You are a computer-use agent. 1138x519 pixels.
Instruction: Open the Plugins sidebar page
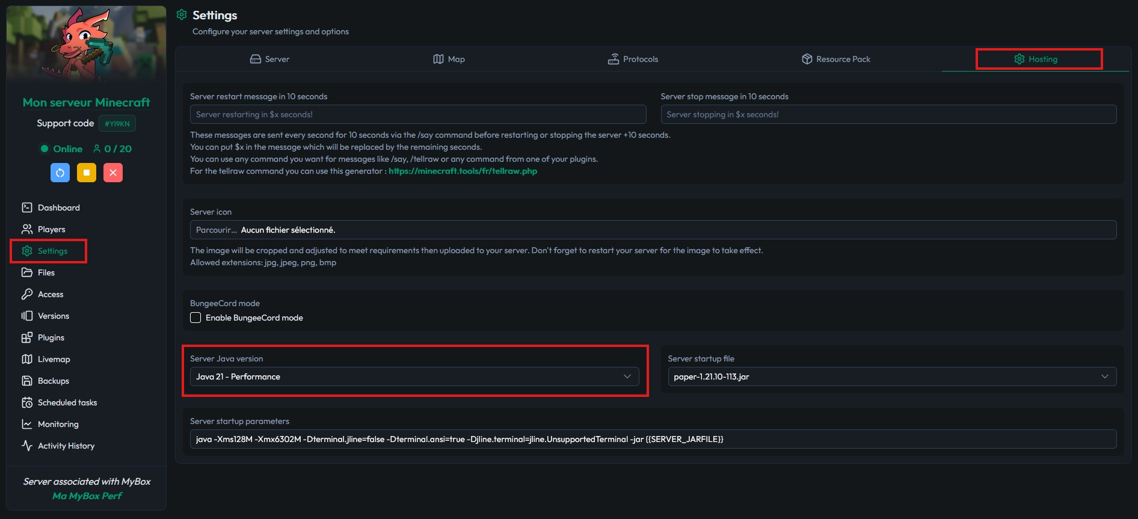[51, 337]
